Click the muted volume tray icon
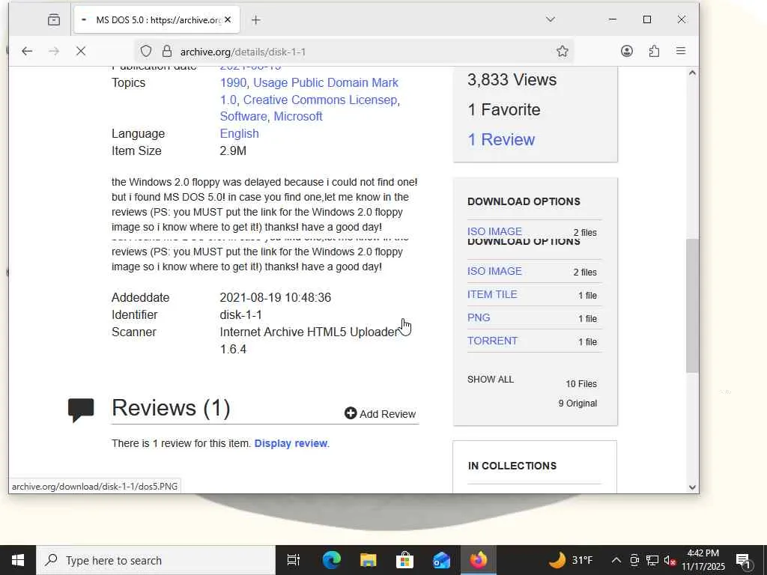 [670, 560]
